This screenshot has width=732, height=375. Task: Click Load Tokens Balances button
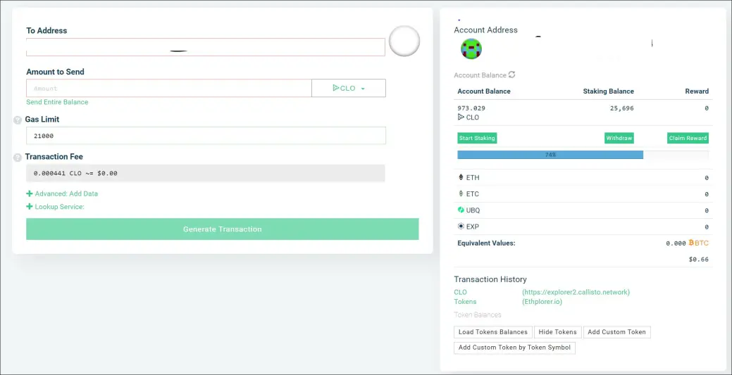[493, 332]
